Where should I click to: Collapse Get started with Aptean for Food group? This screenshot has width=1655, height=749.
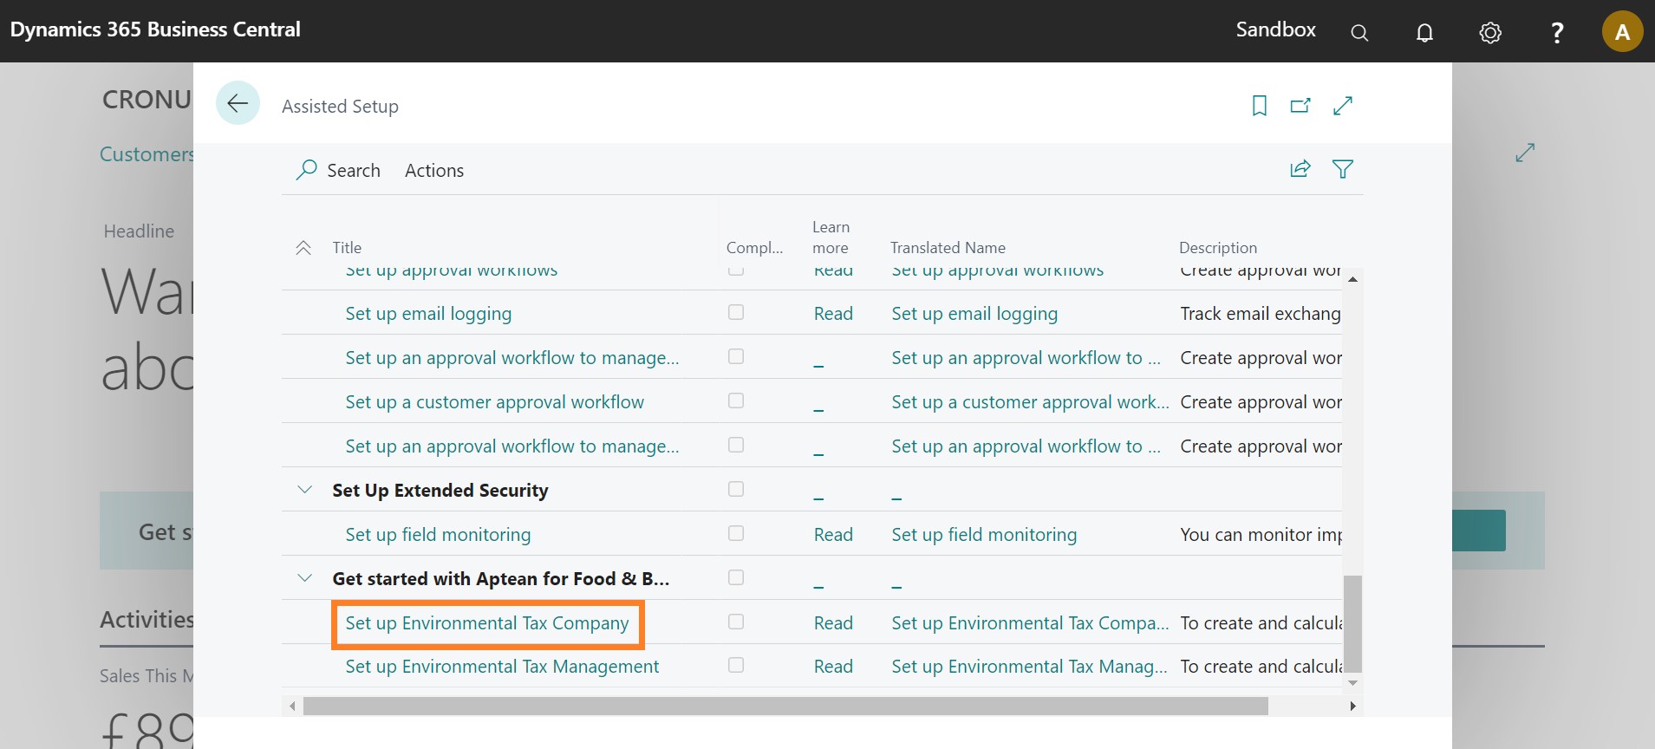[304, 578]
